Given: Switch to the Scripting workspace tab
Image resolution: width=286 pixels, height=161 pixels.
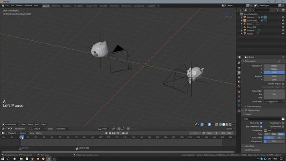Looking at the screenshot, I should (151, 6).
